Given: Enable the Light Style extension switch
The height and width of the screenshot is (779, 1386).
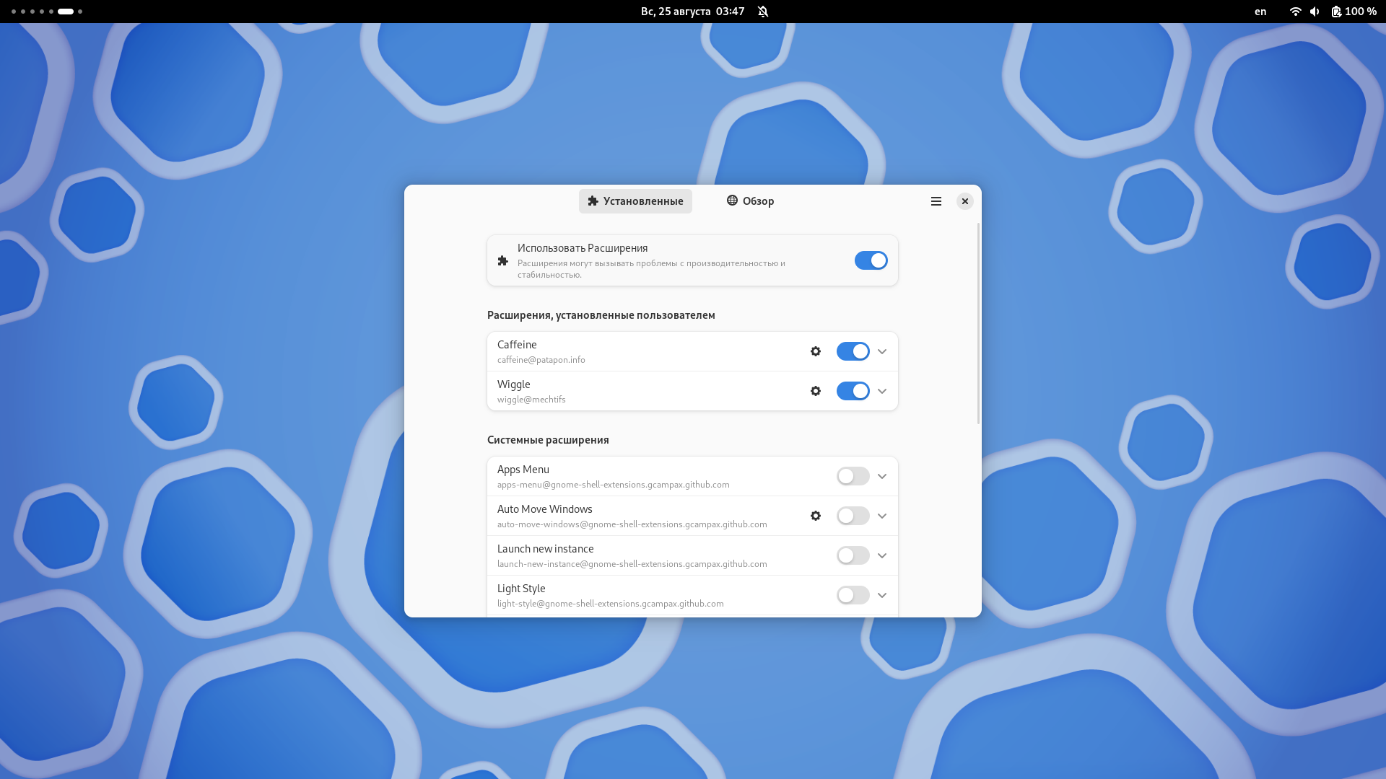Looking at the screenshot, I should click(853, 595).
